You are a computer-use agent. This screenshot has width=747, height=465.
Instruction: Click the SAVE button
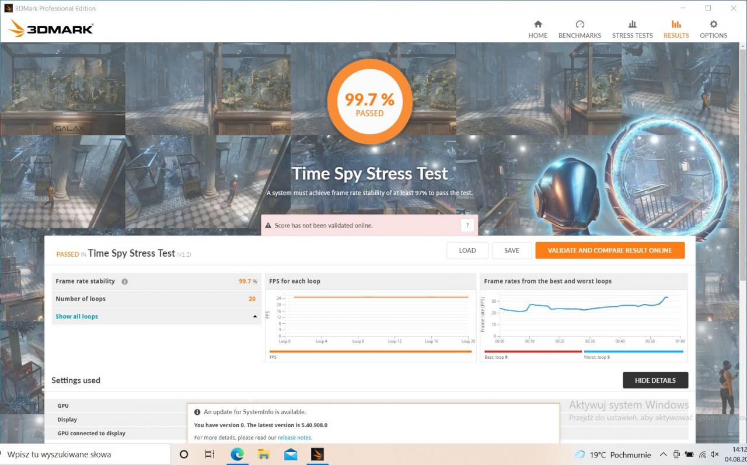click(x=512, y=250)
